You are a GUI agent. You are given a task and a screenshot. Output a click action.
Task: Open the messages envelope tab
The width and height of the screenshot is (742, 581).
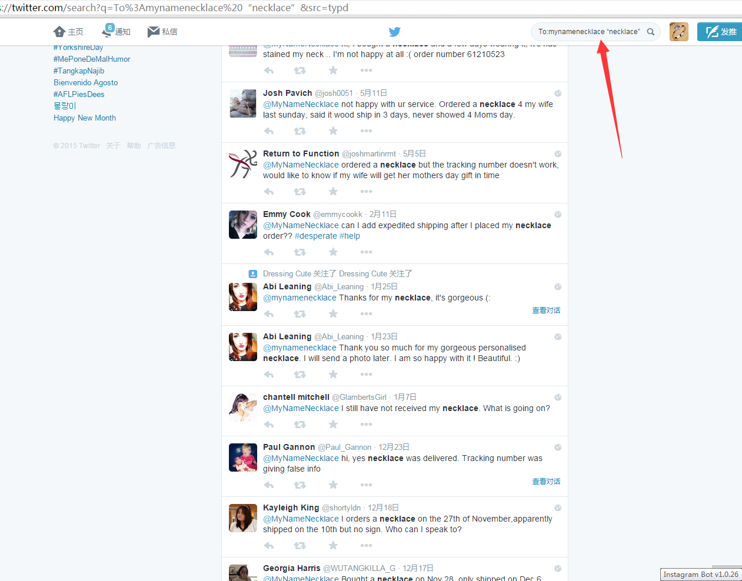(x=162, y=32)
